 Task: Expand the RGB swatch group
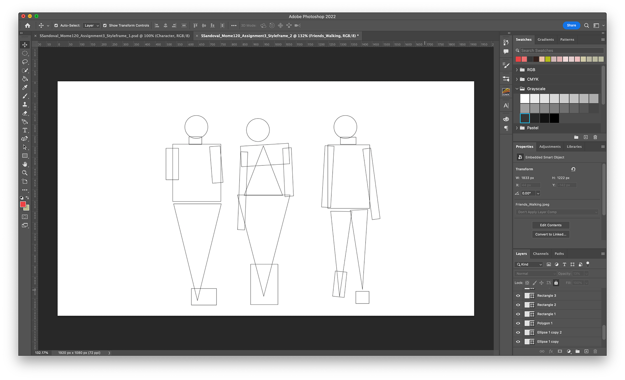point(517,70)
